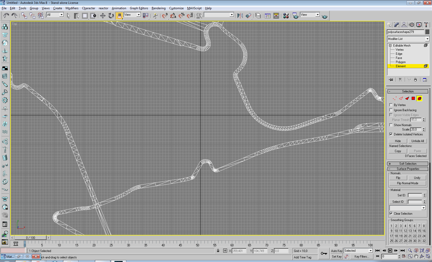Click the 0 / 100 time slider
This screenshot has height=262, width=432.
(31, 238)
